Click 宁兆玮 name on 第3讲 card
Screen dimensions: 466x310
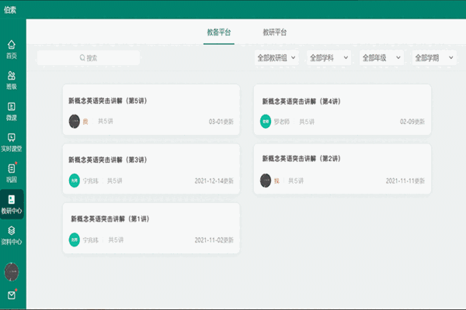[x=90, y=181]
